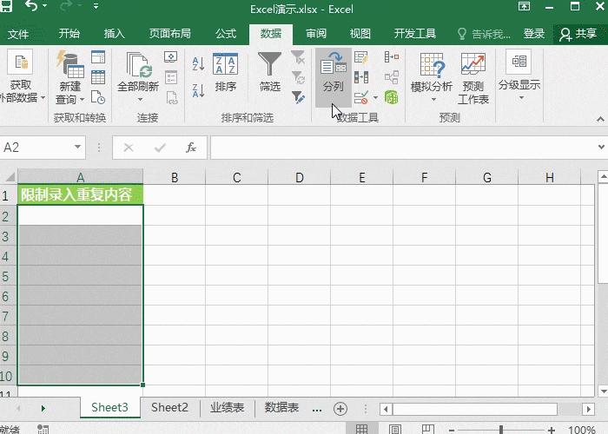Switch to the Formulas (公式) ribbon tab

click(x=226, y=34)
